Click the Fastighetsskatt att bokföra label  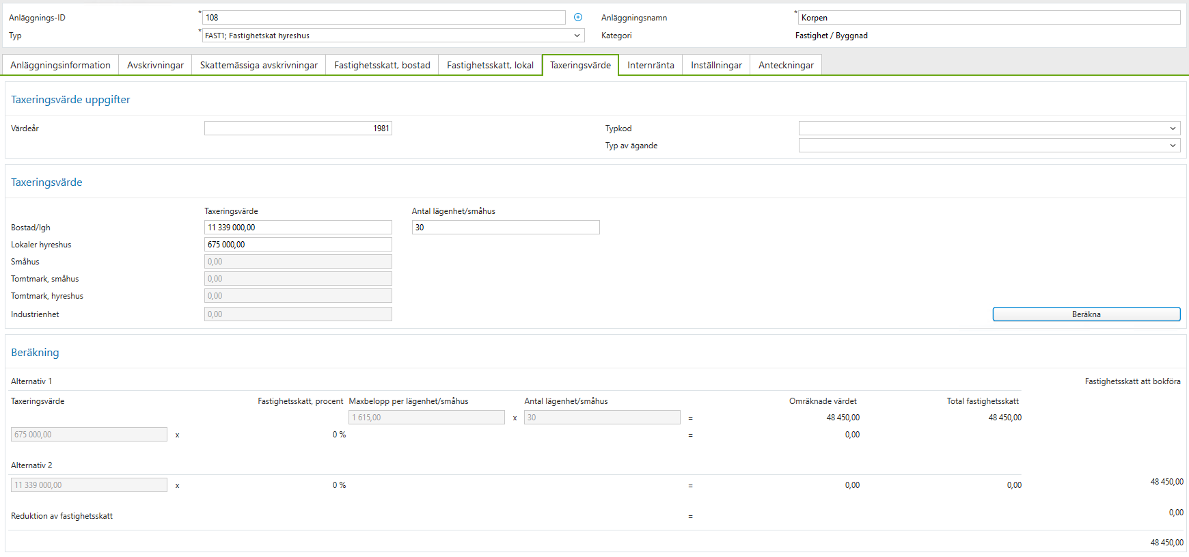pyautogui.click(x=1132, y=381)
